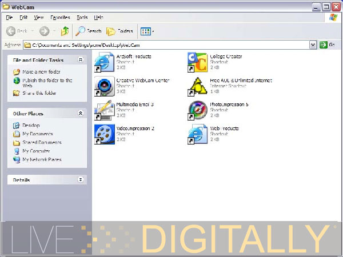The image size is (343, 257).
Task: Open the Multimedia Email 3 shortcut
Action: point(104,110)
